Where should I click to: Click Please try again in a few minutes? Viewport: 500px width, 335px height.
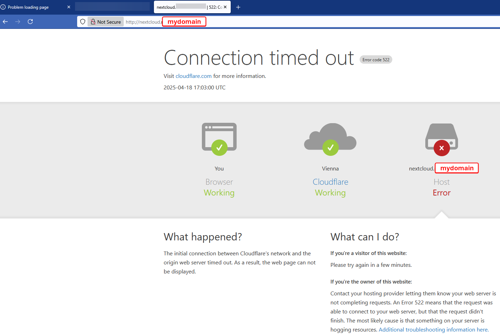pyautogui.click(x=371, y=265)
